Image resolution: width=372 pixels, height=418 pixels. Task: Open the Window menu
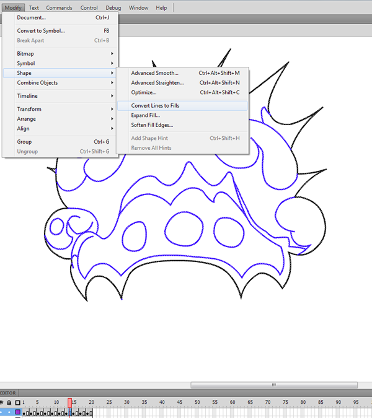click(138, 7)
